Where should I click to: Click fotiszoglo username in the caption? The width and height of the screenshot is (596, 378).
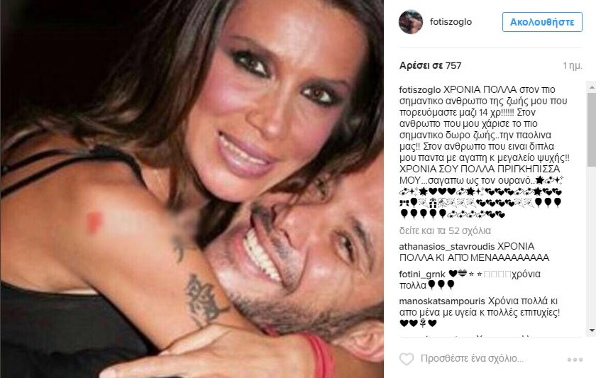tap(420, 89)
